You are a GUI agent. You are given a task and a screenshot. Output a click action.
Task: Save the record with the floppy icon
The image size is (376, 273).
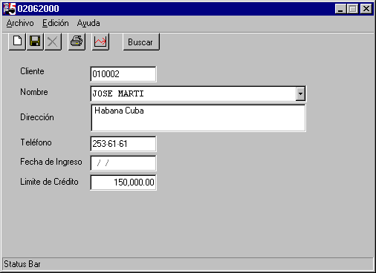(35, 42)
